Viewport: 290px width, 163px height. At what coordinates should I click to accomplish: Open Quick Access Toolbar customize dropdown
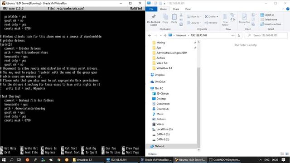[x=164, y=3]
